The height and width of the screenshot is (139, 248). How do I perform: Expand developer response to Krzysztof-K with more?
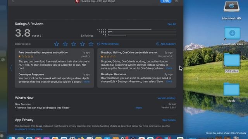click(169, 81)
